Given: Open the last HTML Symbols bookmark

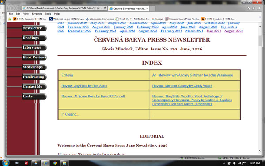Looking at the screenshot, I should 218,19.
